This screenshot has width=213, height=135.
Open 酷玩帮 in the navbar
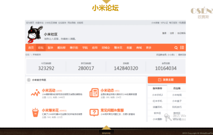point(61,48)
